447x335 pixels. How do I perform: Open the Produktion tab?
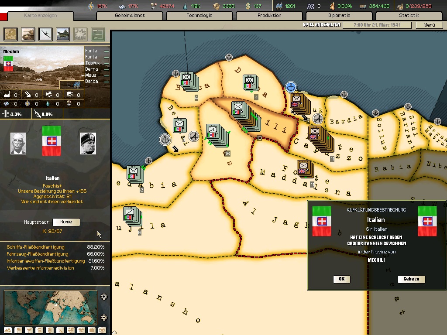pyautogui.click(x=269, y=15)
